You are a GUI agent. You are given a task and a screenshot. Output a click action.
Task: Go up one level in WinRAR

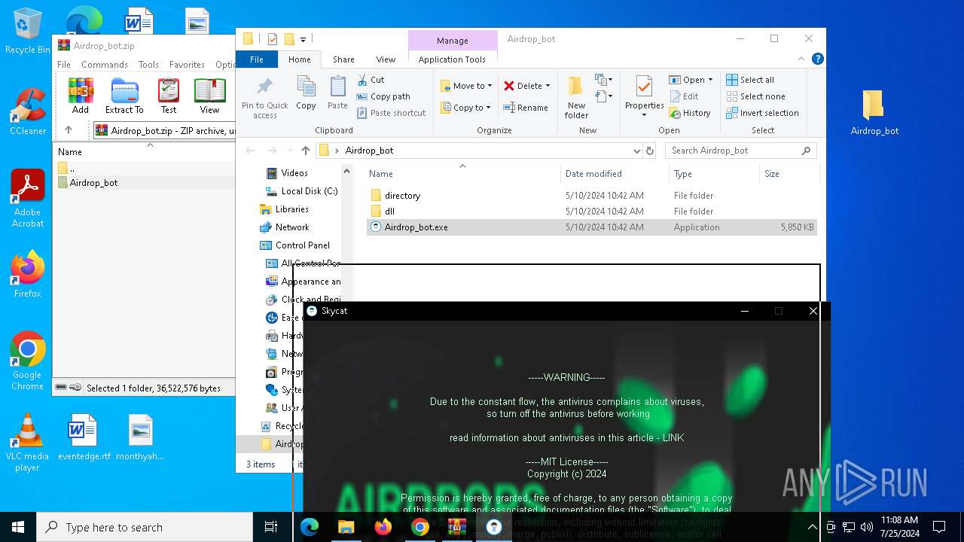pos(69,130)
